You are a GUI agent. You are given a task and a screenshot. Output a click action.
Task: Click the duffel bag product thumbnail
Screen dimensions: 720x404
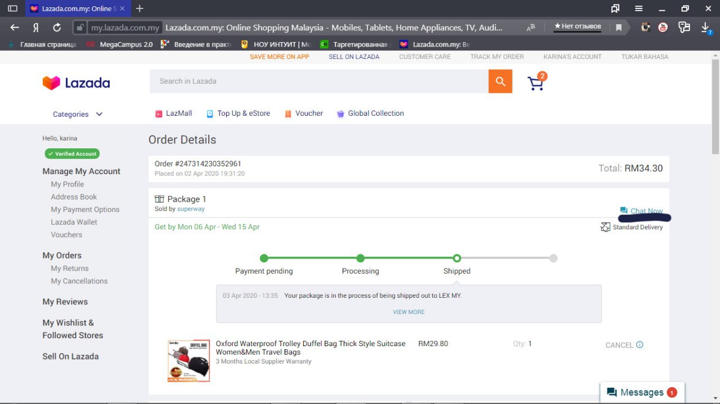188,361
